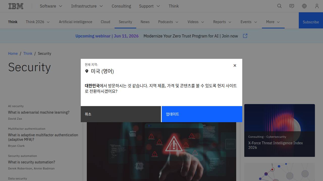
Task: Expand the Software menu
Action: click(51, 6)
